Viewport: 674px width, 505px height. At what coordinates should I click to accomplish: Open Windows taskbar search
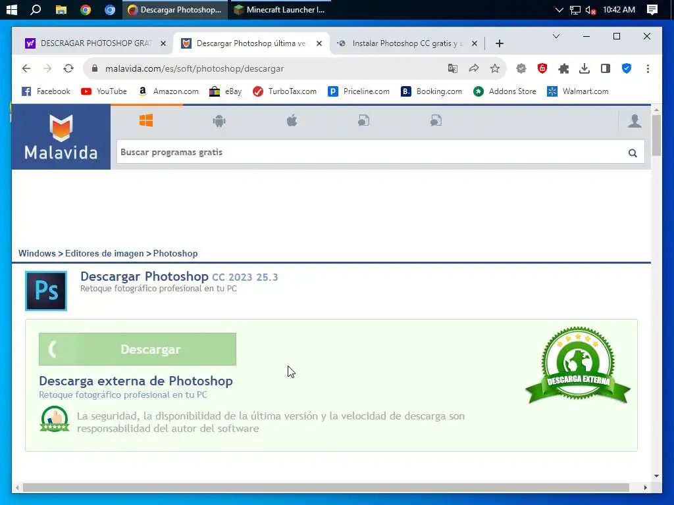coord(36,9)
